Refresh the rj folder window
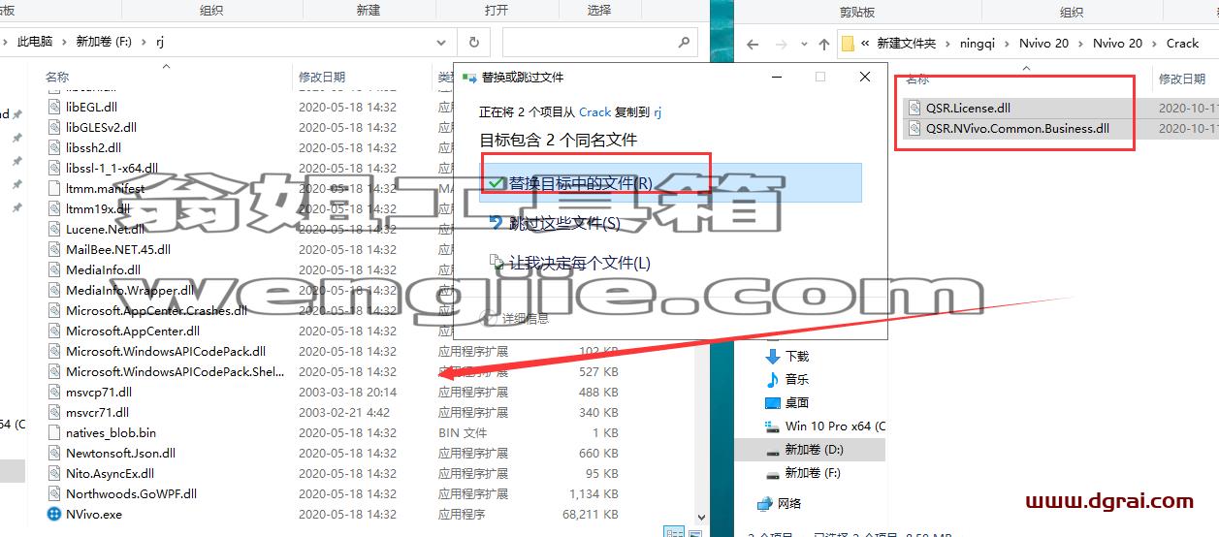 473,42
